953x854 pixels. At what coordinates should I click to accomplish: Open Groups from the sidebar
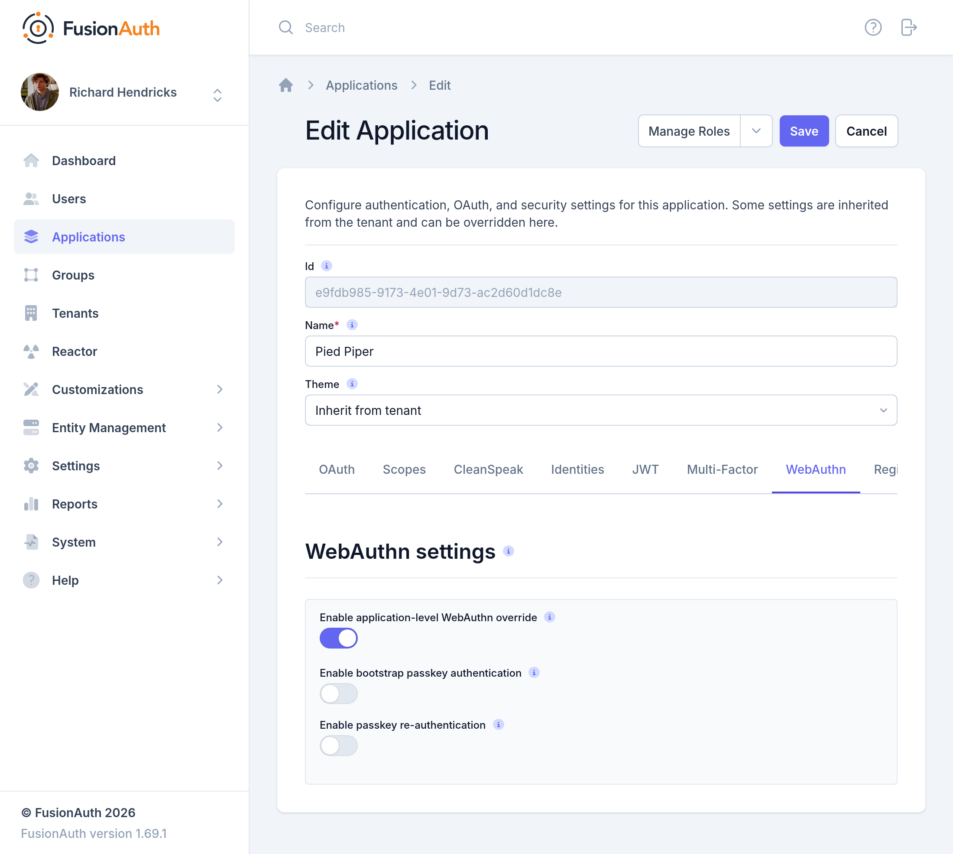tap(124, 275)
